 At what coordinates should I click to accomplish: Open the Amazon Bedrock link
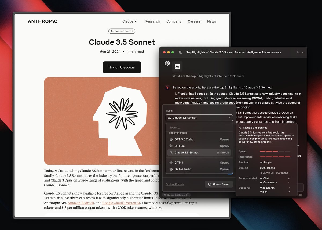click(x=81, y=203)
